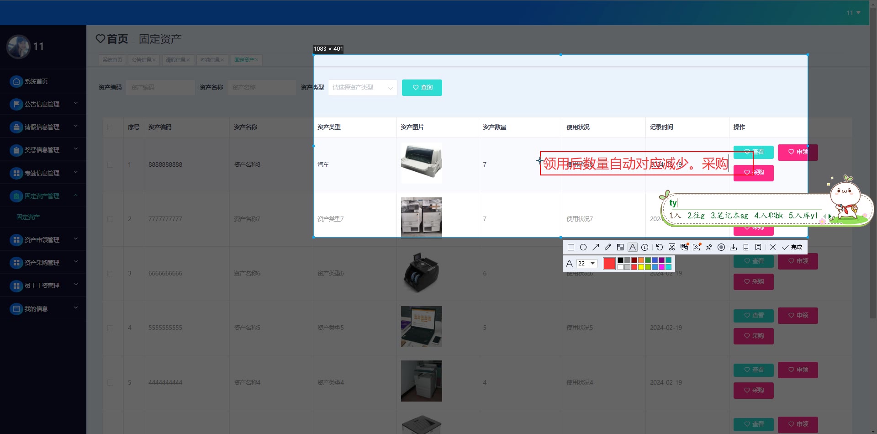Click the heart icon beside 首页
The image size is (877, 434).
[x=100, y=39]
